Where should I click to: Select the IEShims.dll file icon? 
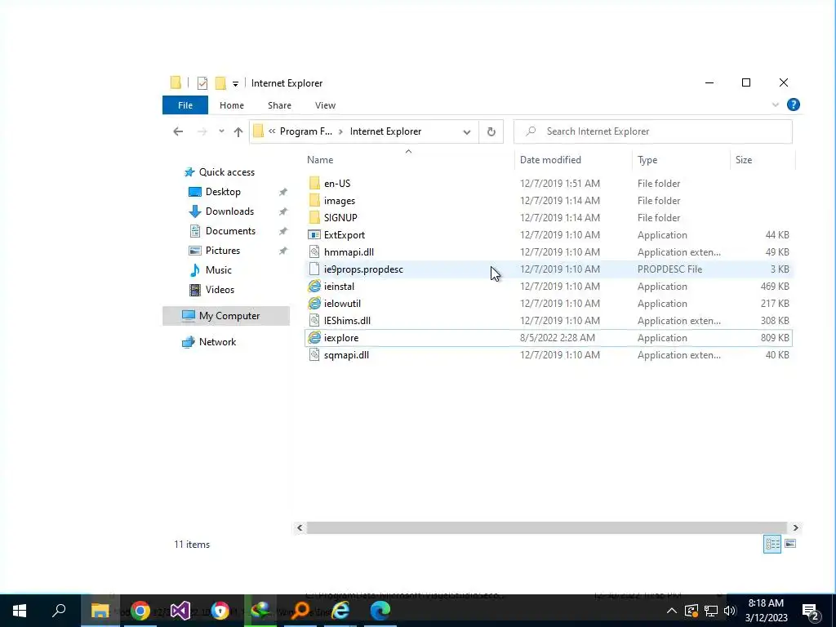pyautogui.click(x=314, y=320)
